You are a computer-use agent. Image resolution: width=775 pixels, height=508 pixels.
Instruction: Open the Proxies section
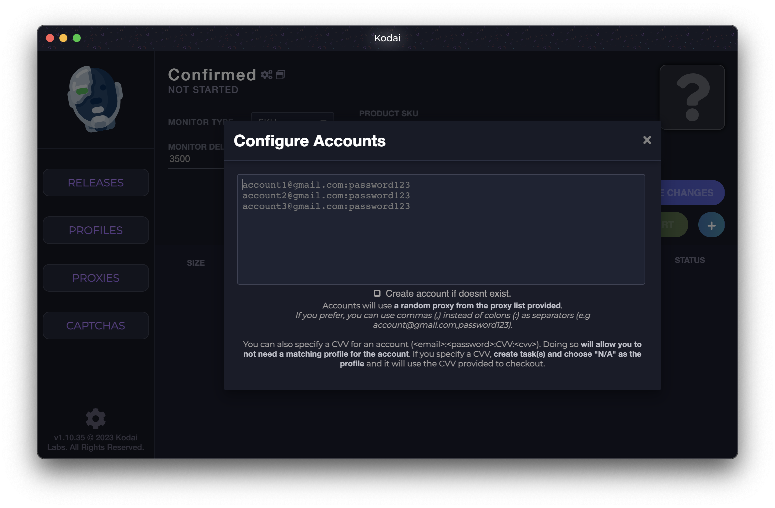tap(96, 278)
